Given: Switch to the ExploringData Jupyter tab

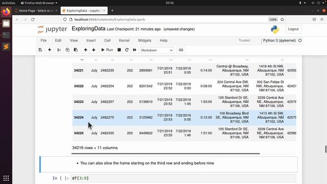Looking at the screenshot, I should click(84, 11).
